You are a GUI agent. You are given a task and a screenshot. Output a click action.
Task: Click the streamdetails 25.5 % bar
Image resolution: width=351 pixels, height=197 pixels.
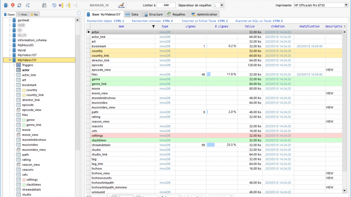pos(211,145)
